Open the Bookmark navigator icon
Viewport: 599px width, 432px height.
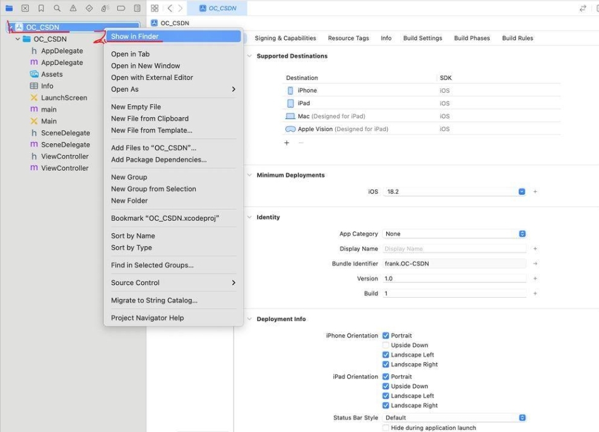click(x=41, y=8)
